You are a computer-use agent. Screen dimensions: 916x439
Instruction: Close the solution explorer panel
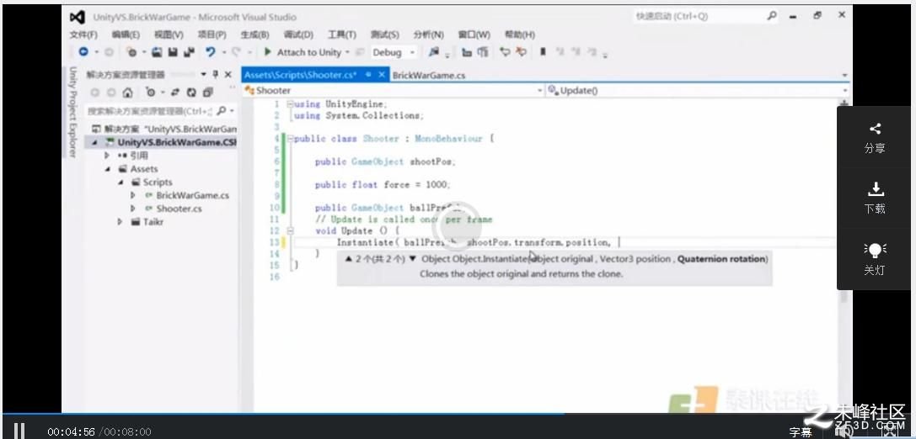click(228, 74)
